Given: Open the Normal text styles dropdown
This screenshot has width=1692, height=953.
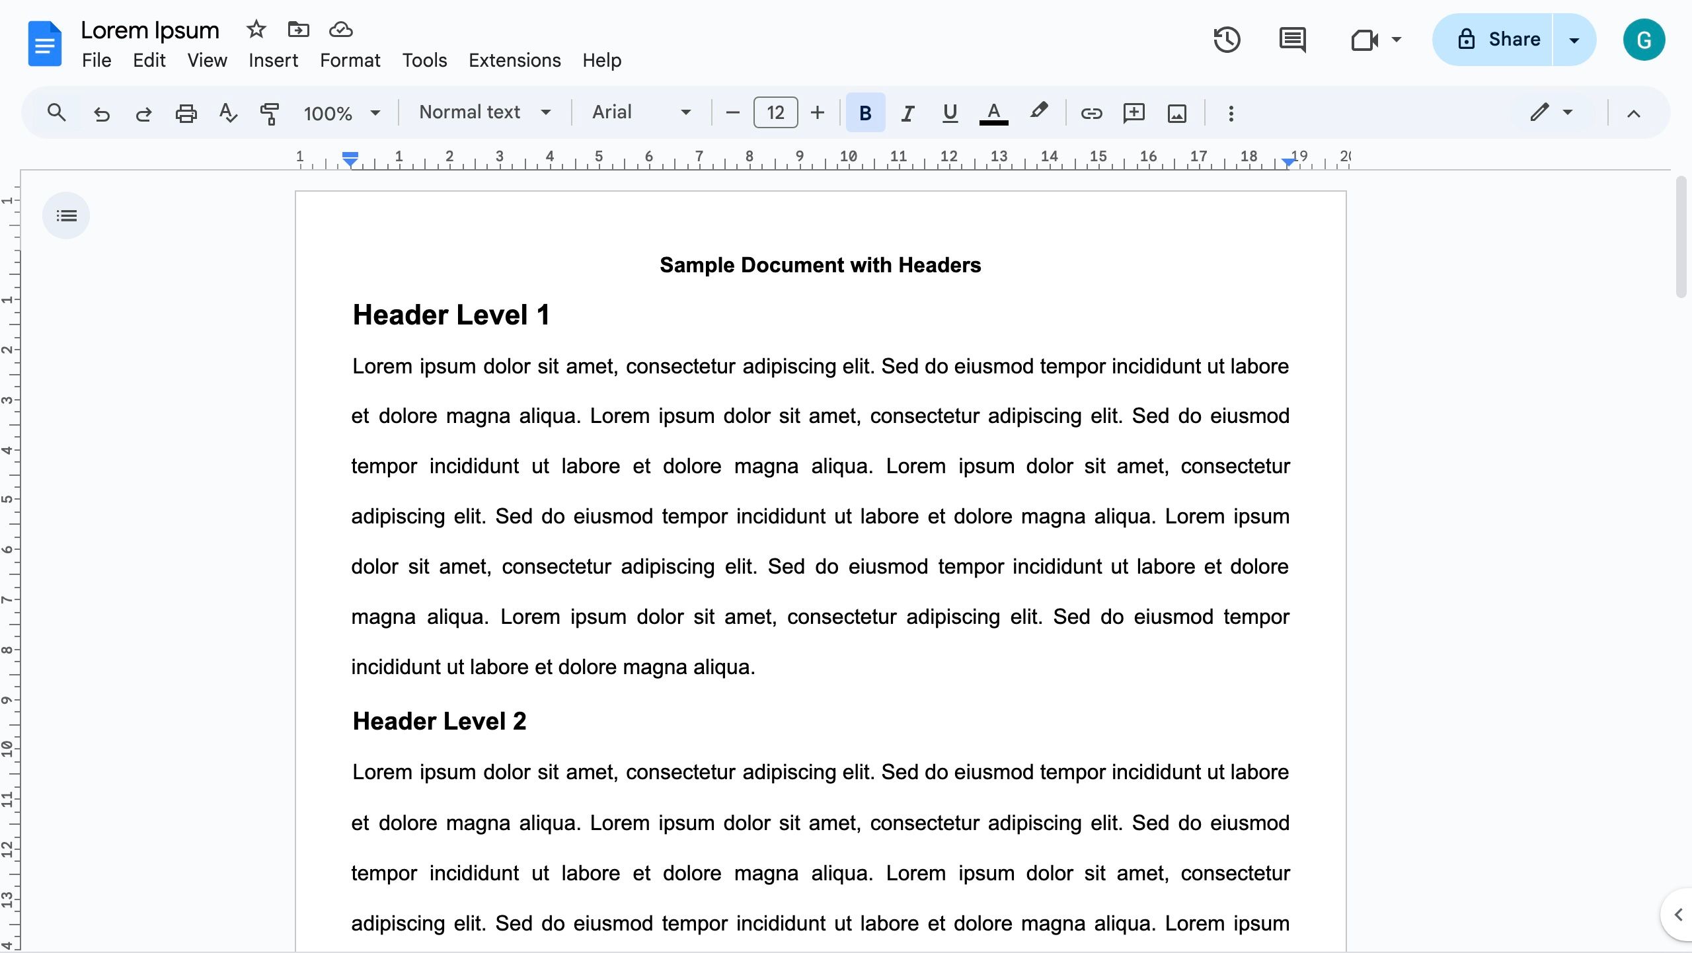Looking at the screenshot, I should [484, 112].
